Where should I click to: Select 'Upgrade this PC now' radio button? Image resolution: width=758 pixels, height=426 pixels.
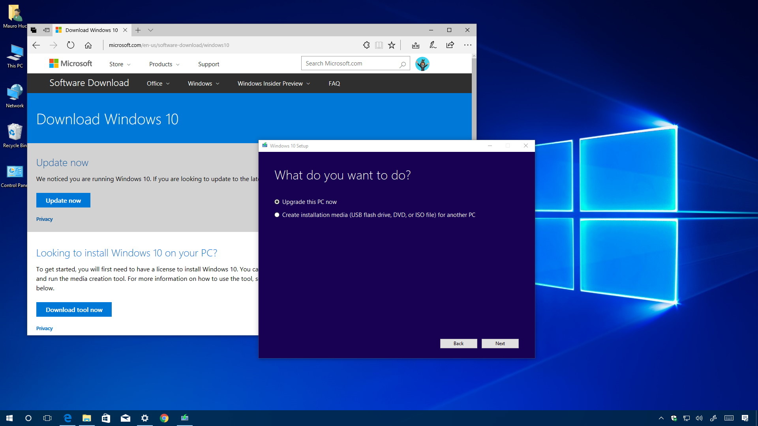(x=276, y=201)
